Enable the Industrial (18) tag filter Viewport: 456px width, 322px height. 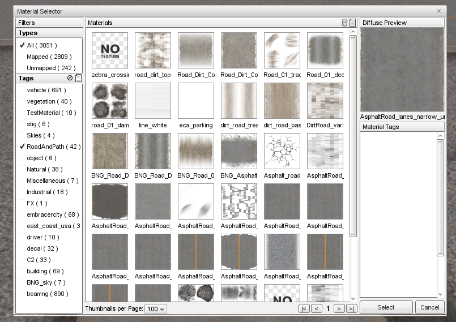coord(47,192)
